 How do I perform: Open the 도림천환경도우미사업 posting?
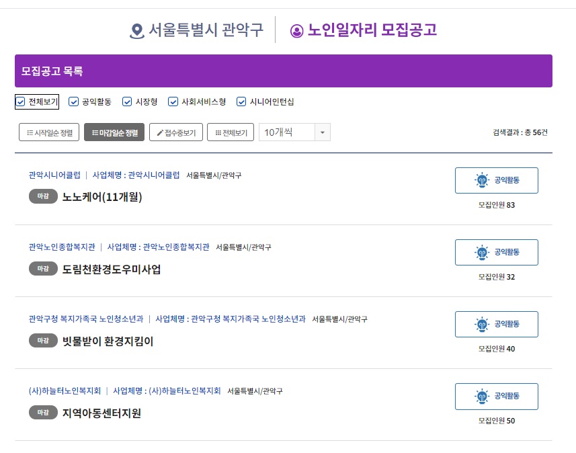click(x=112, y=270)
